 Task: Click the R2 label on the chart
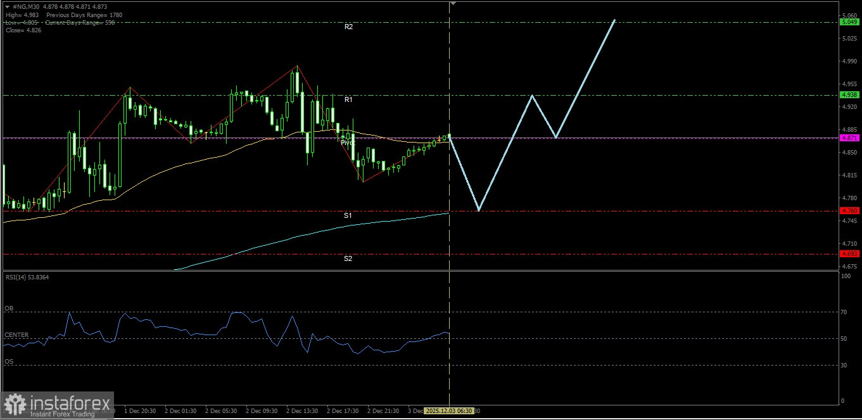[x=349, y=27]
